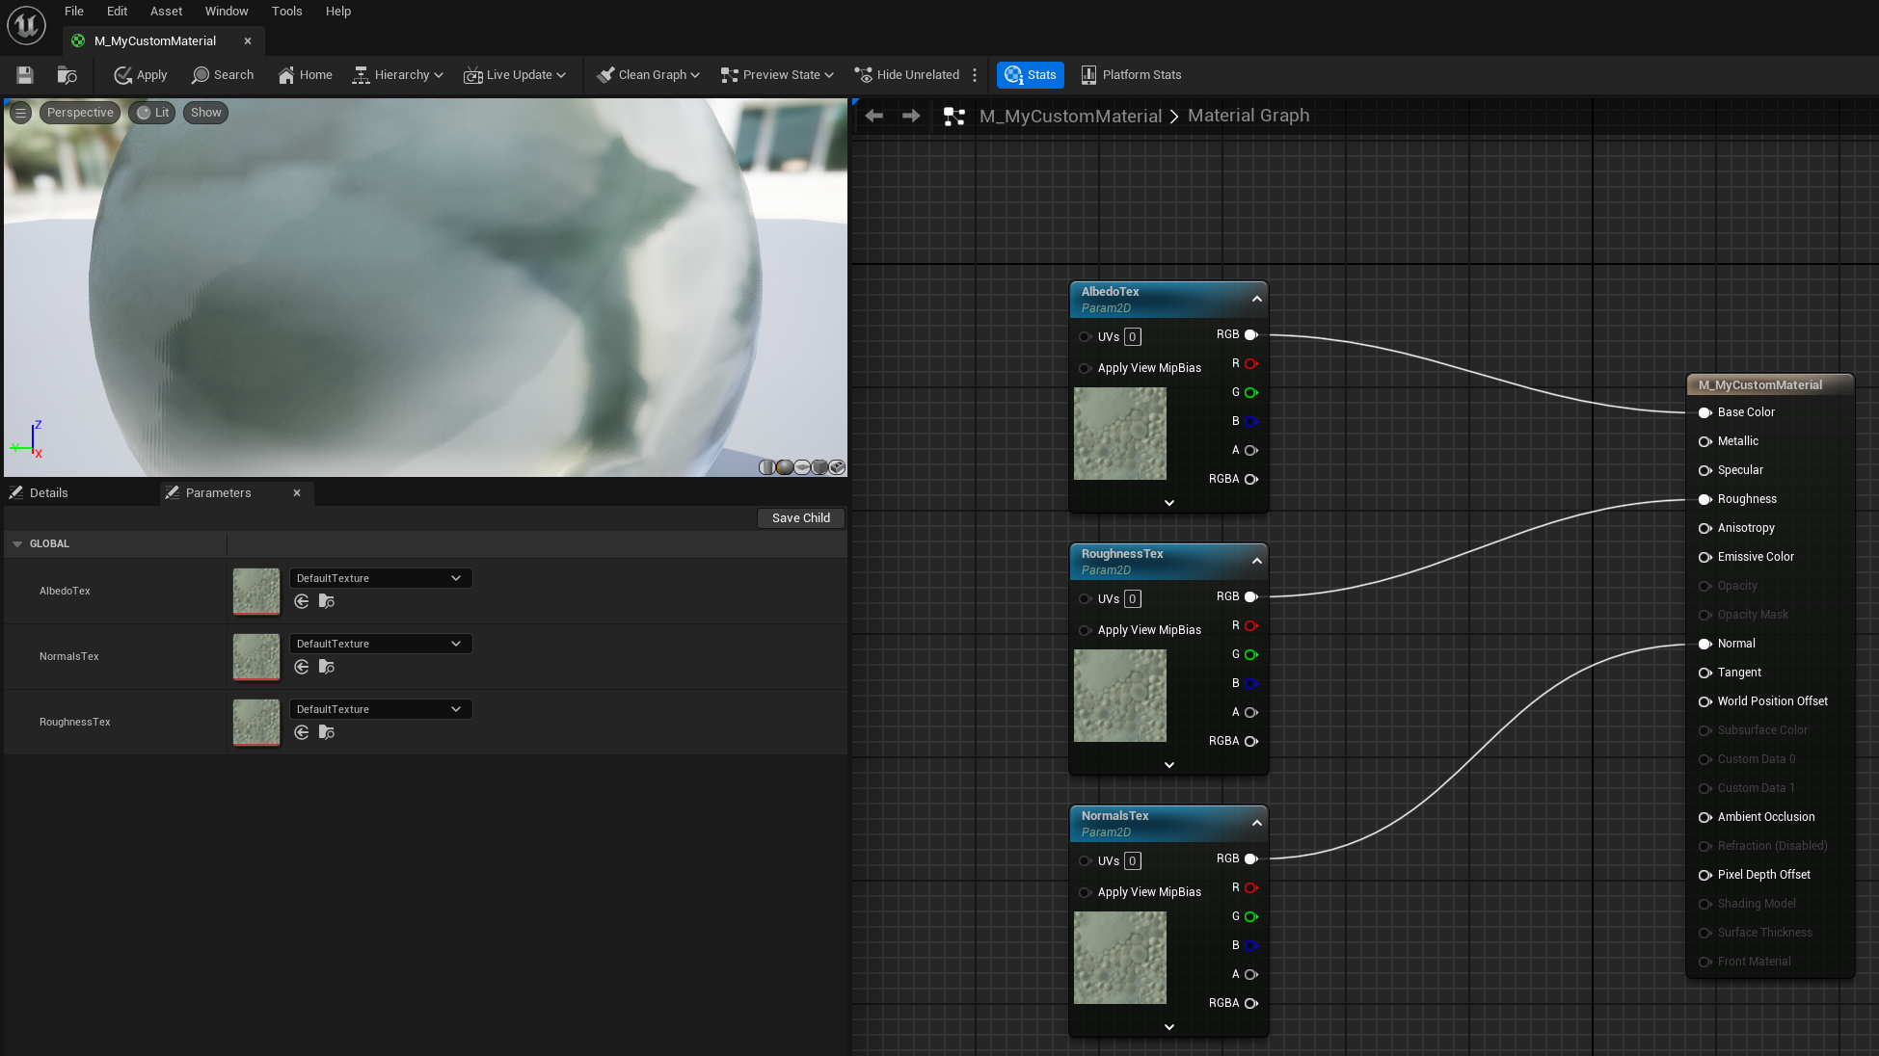The width and height of the screenshot is (1879, 1056).
Task: Click the Save asset icon
Action: click(x=25, y=75)
